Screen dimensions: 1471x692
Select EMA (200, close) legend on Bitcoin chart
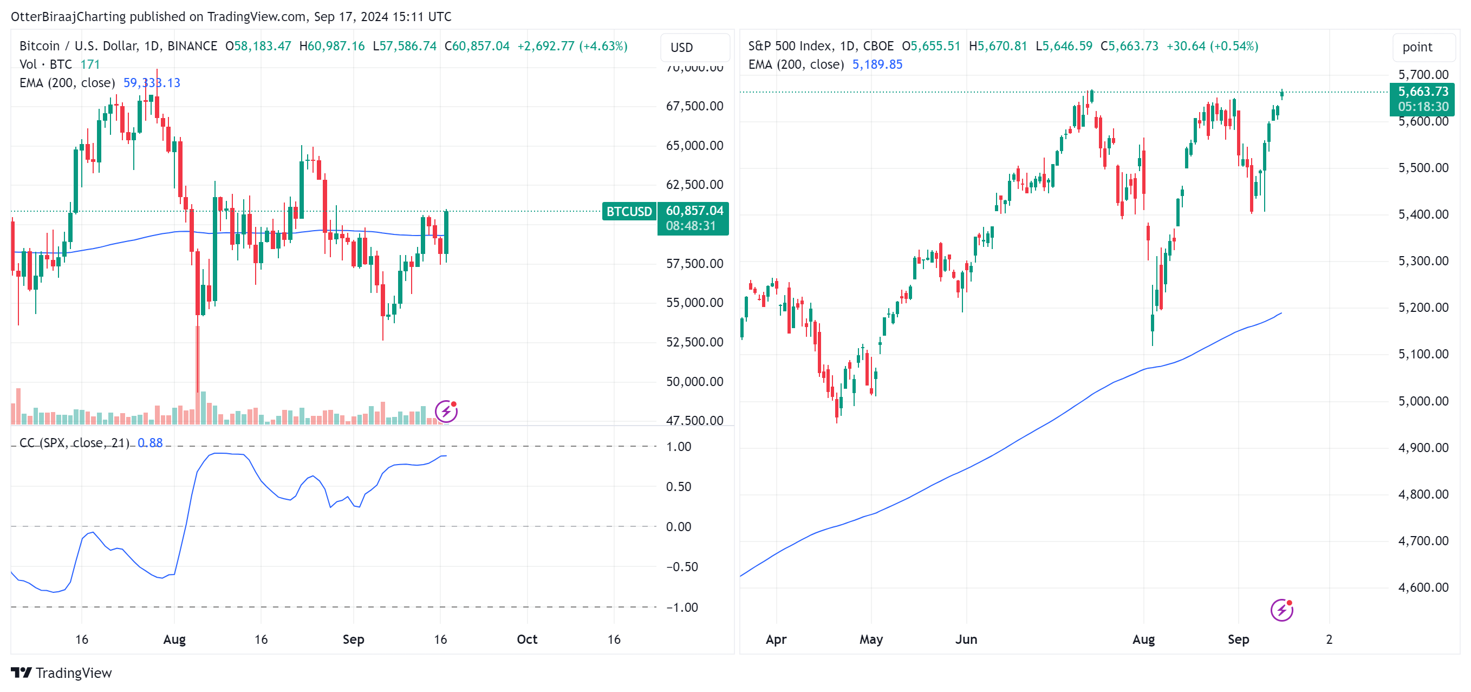tap(67, 83)
